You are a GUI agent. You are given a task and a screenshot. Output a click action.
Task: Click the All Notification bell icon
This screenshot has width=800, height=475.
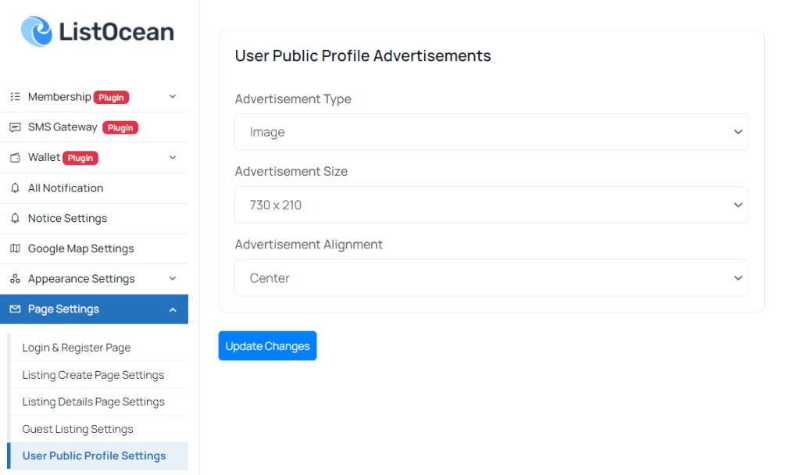16,187
